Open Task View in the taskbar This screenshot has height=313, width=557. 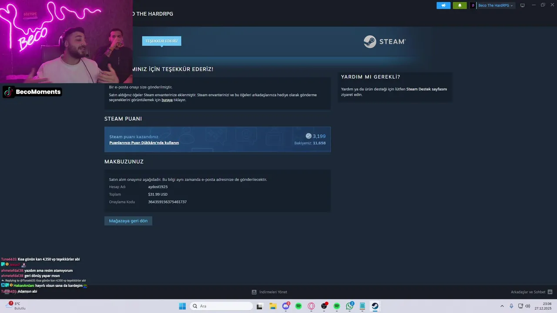tap(260, 306)
